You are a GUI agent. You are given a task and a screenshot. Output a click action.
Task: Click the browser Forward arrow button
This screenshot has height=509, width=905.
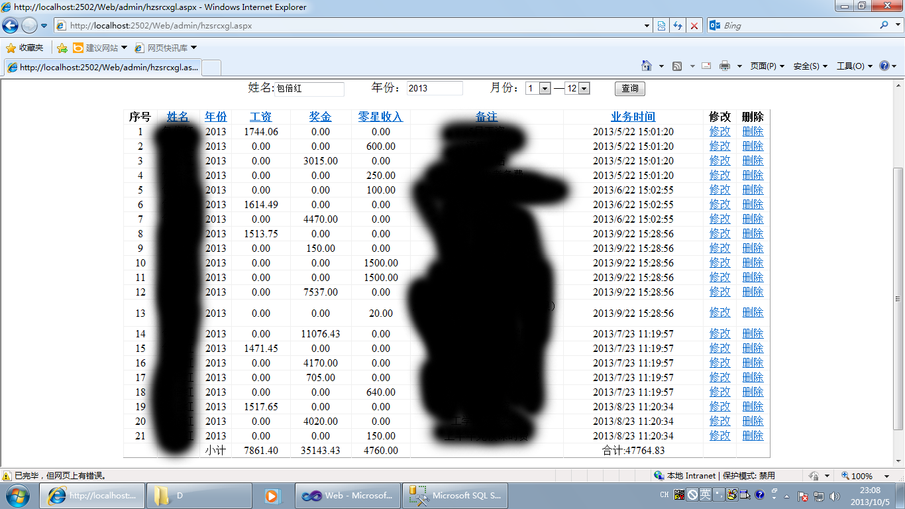tap(29, 26)
